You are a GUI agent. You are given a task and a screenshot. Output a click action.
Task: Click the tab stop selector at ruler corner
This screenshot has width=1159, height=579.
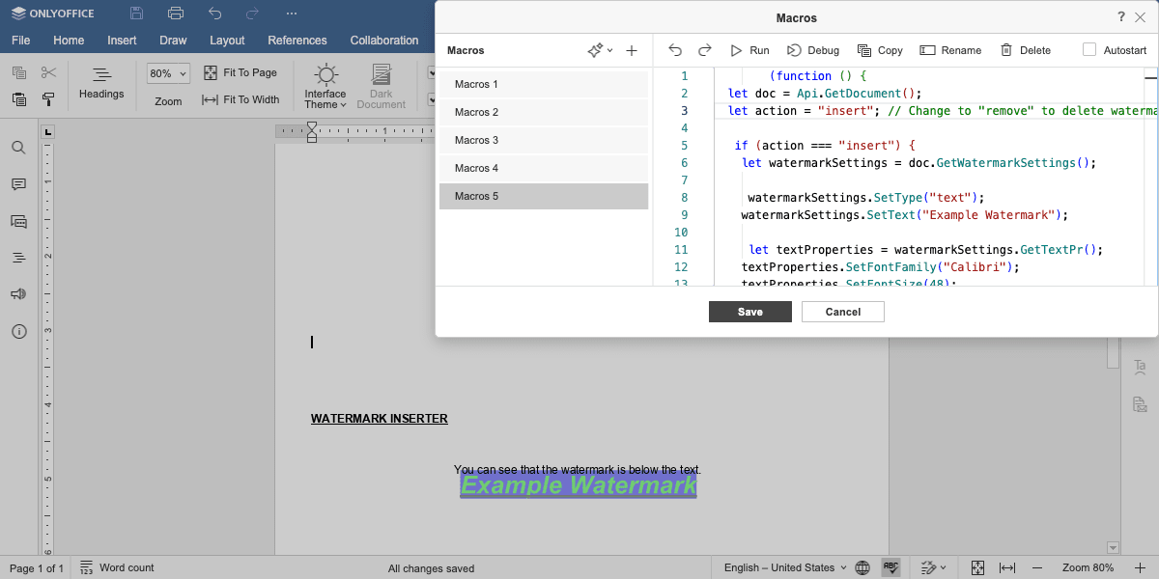click(48, 132)
